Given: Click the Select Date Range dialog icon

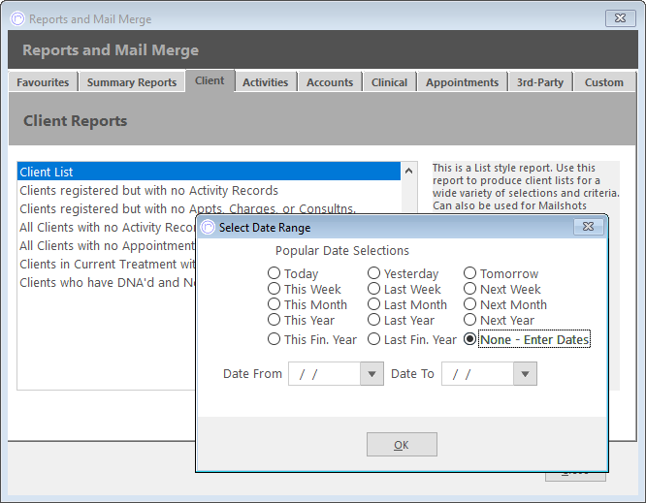Looking at the screenshot, I should (x=208, y=227).
